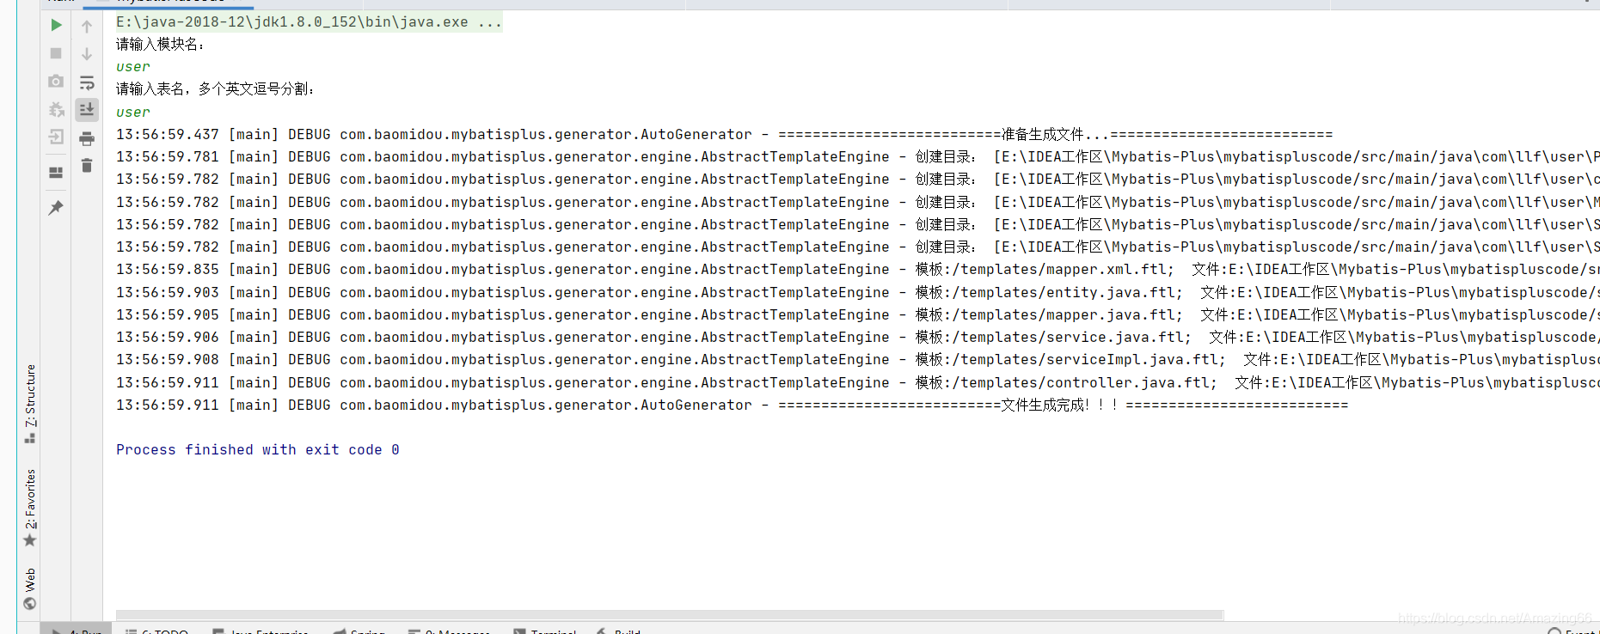Click the Exit icon in Run toolbar
The width and height of the screenshot is (1600, 634).
pos(56,137)
